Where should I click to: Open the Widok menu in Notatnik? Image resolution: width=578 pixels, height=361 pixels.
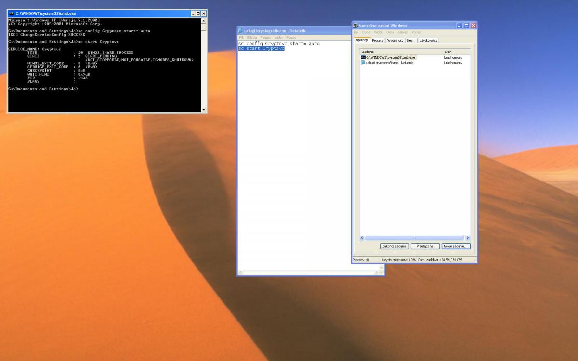coord(279,37)
